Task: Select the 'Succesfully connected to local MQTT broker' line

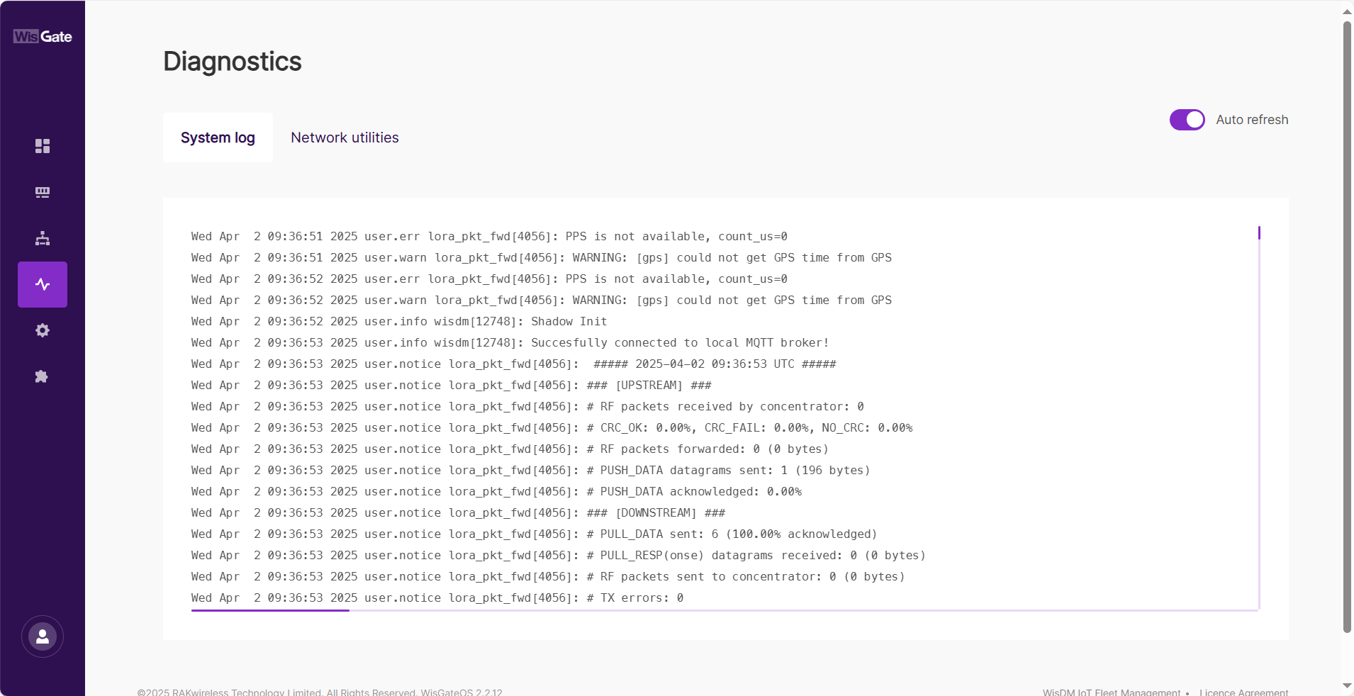Action: click(510, 342)
